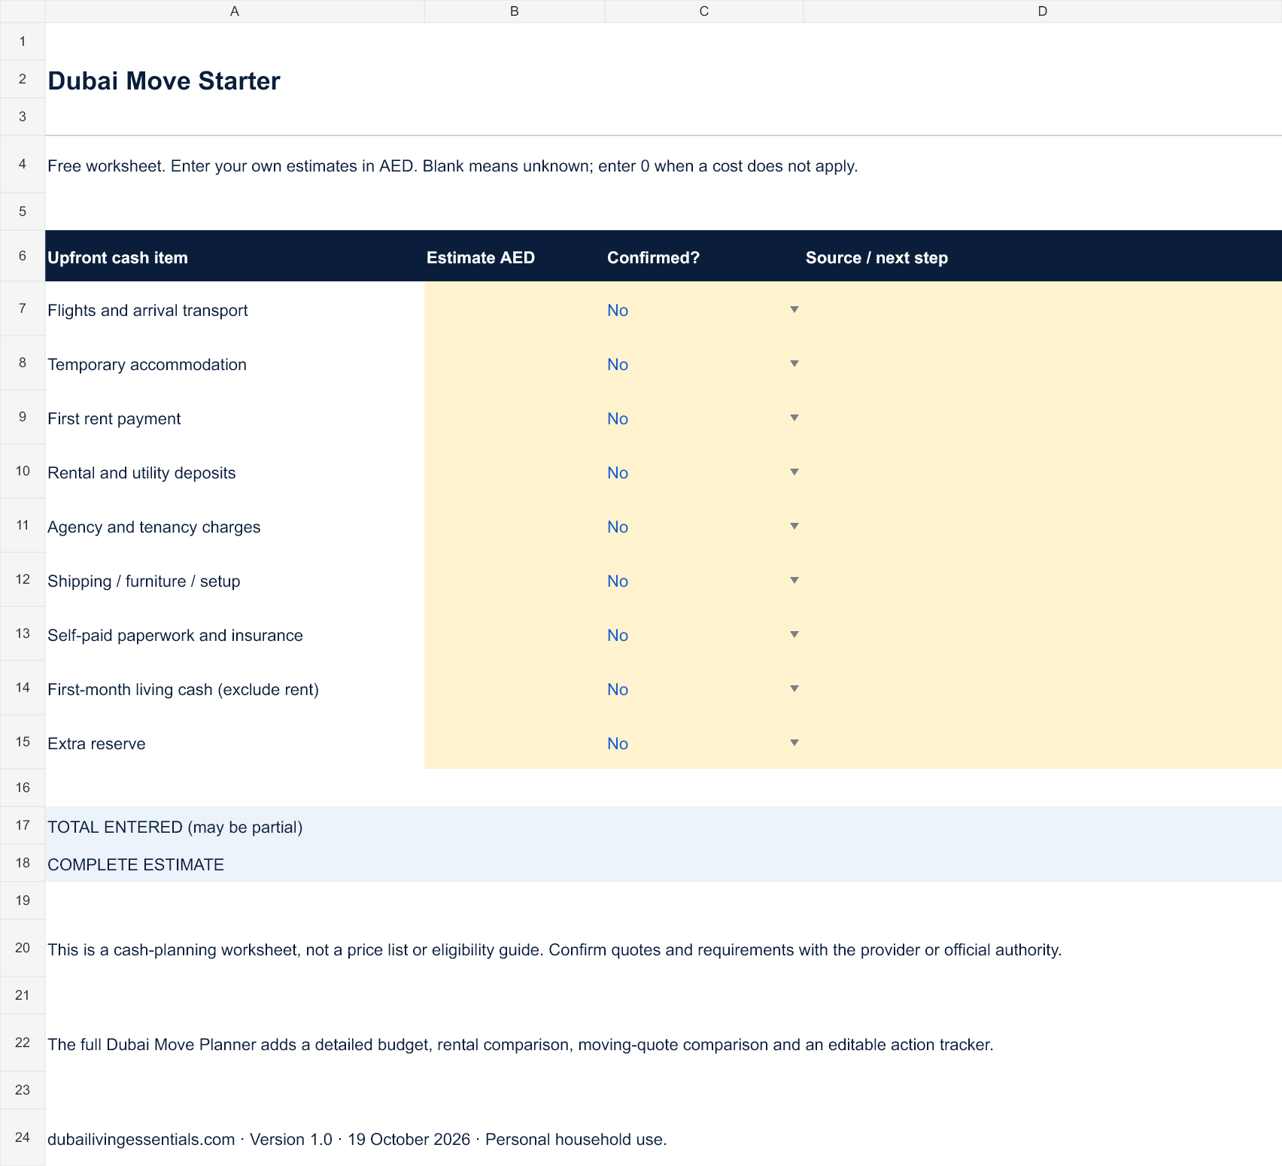Click Estimate AED cell for Extra reserve
1282x1166 pixels.
click(x=515, y=742)
